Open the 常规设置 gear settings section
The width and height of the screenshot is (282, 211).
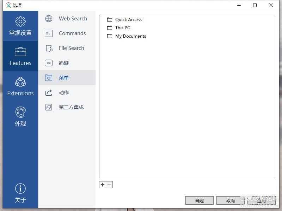[x=20, y=26]
